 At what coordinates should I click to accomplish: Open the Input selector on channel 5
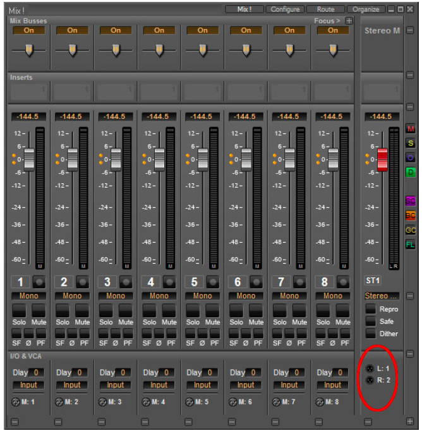(202, 384)
